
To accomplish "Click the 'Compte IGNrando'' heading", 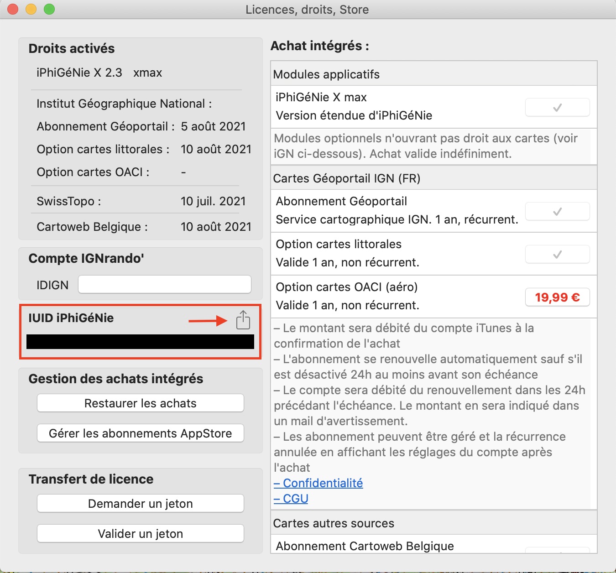I will (x=86, y=258).
